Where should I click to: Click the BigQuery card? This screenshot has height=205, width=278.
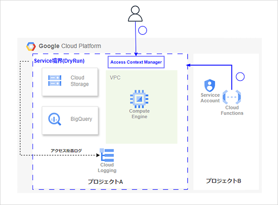[x=70, y=121]
